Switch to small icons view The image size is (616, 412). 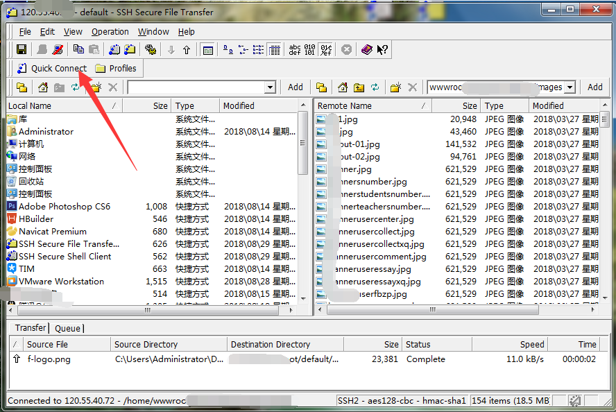click(x=243, y=49)
